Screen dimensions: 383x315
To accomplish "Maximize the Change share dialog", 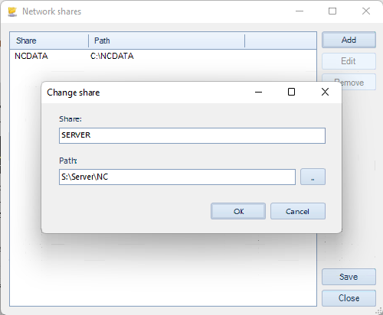I will 291,92.
